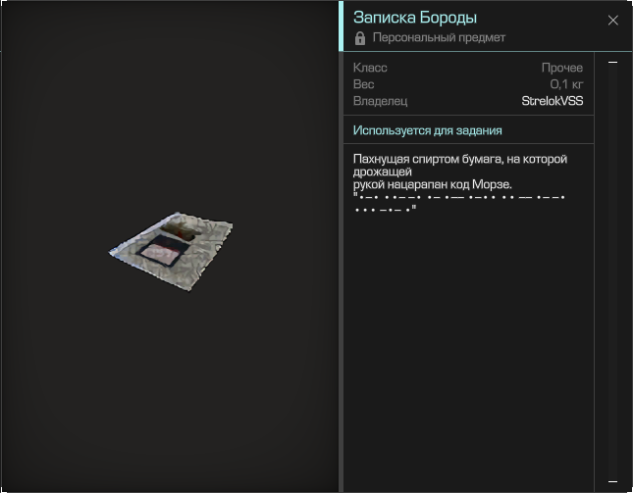This screenshot has width=633, height=493.
Task: Click the second Morse code line
Action: click(x=385, y=210)
